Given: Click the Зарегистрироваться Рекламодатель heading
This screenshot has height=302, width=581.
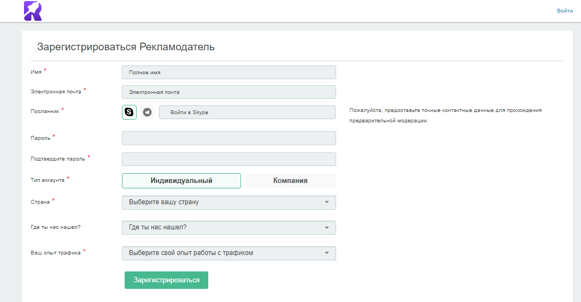Looking at the screenshot, I should [126, 47].
